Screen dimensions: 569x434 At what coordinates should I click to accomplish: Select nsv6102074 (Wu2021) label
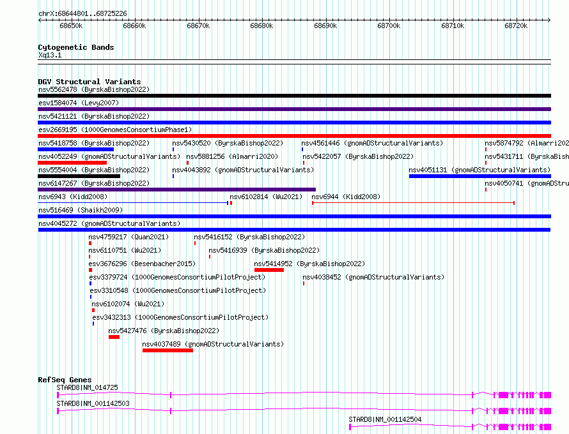tap(128, 304)
